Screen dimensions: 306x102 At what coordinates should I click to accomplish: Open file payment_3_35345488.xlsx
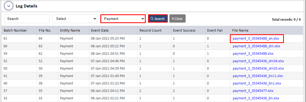pyautogui.click(x=253, y=54)
